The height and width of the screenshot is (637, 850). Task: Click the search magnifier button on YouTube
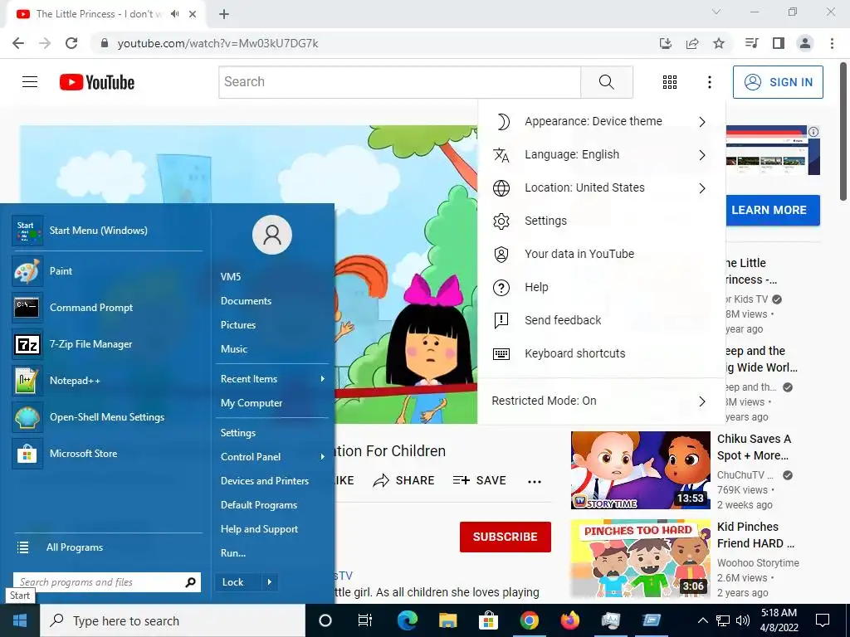click(x=607, y=82)
